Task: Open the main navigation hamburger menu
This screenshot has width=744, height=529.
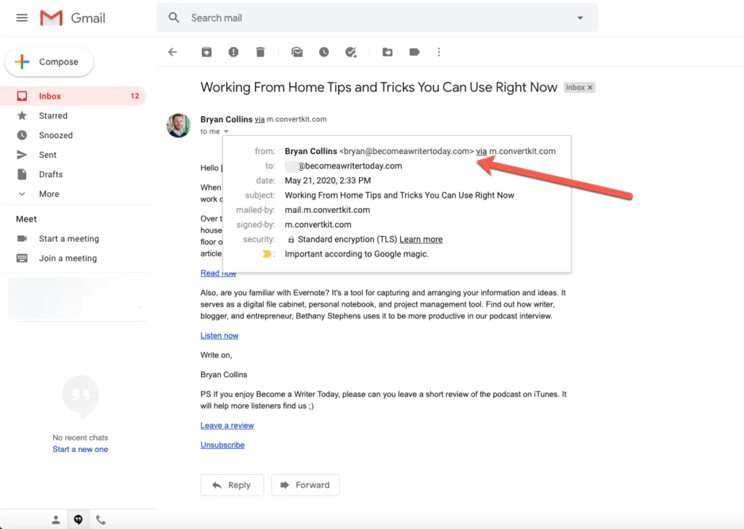Action: [21, 17]
